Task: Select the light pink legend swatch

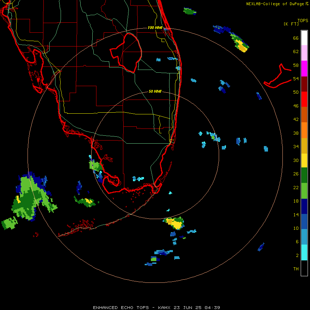Action: click(304, 53)
